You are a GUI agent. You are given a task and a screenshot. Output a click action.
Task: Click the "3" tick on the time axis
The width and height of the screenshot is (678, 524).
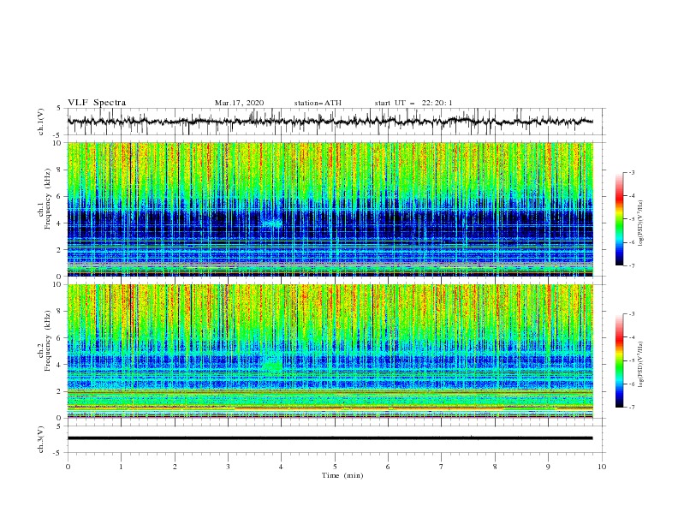228,467
